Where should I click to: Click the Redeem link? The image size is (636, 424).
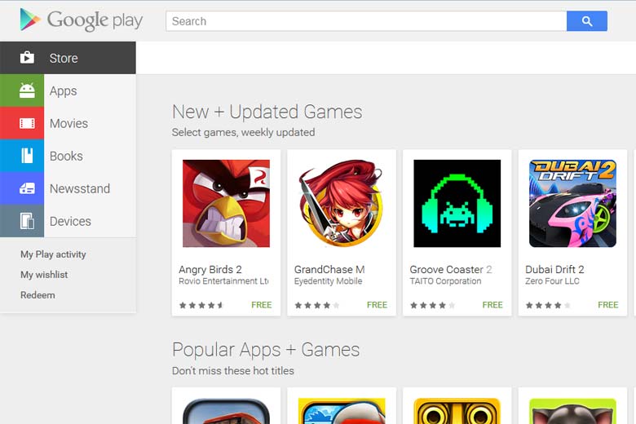(x=38, y=295)
